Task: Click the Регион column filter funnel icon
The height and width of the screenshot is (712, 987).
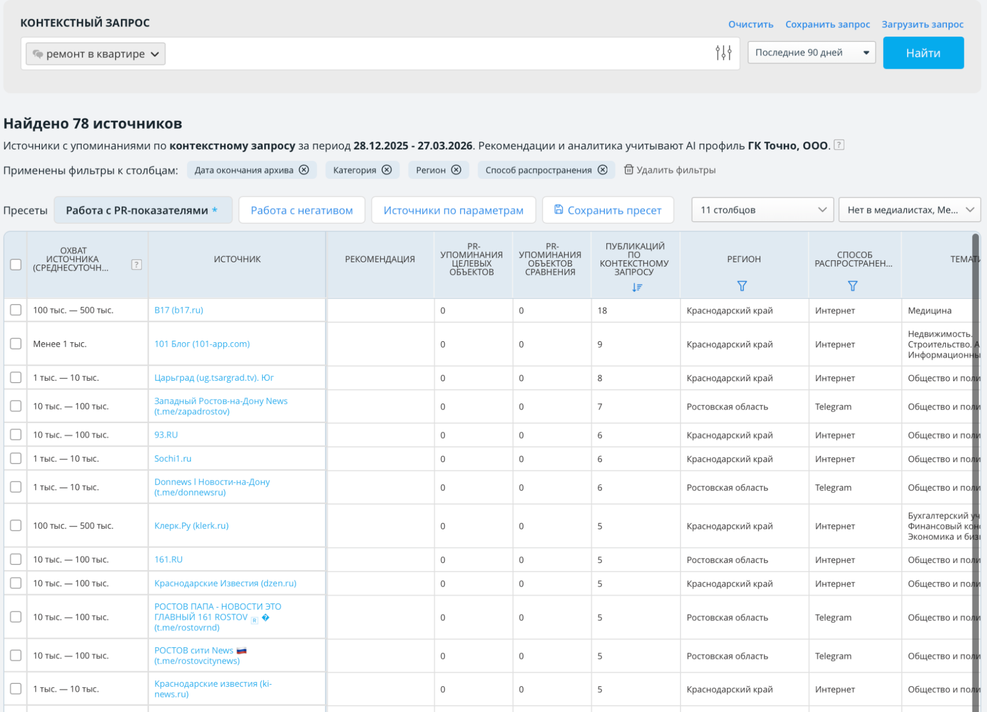Action: click(742, 286)
